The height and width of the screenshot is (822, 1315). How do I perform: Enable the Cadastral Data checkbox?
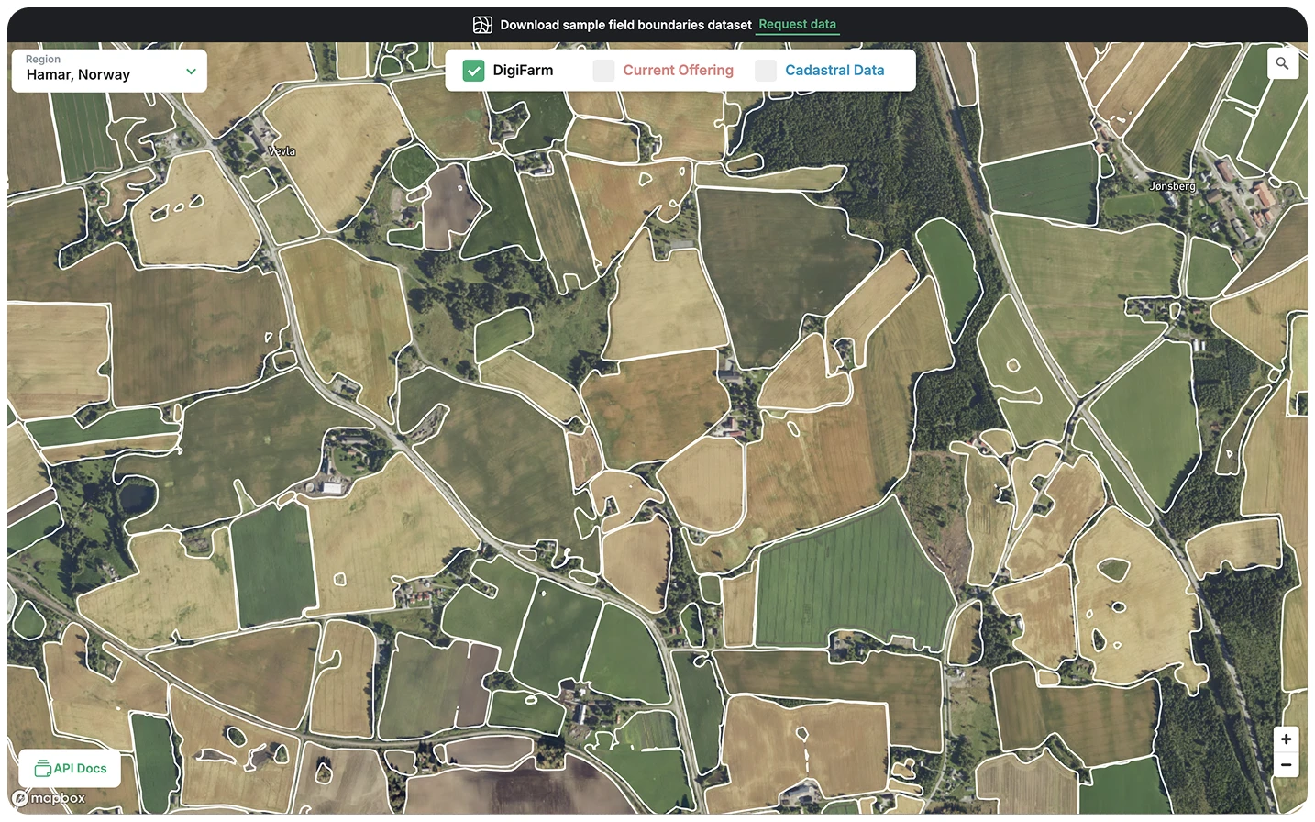(766, 71)
